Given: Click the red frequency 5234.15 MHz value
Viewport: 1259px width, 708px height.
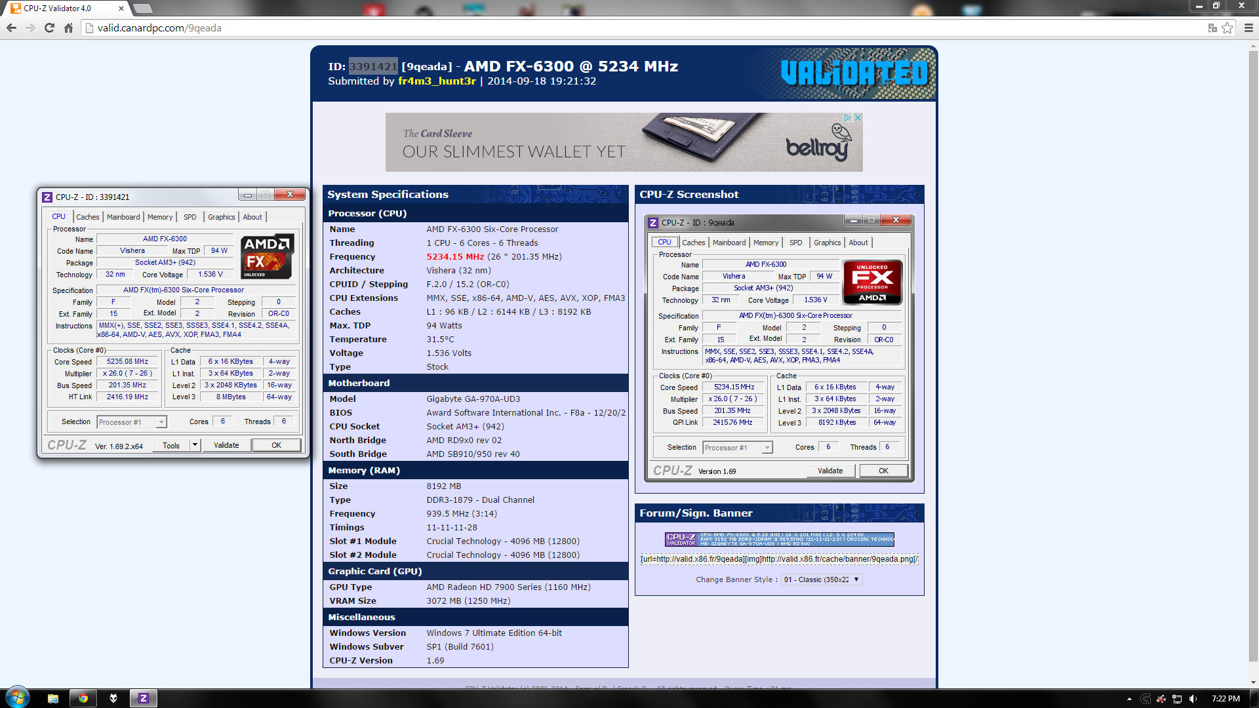Looking at the screenshot, I should (455, 257).
